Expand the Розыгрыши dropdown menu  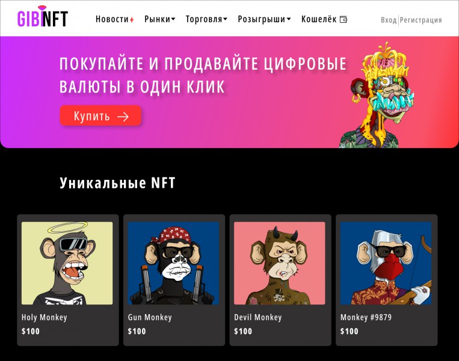264,19
